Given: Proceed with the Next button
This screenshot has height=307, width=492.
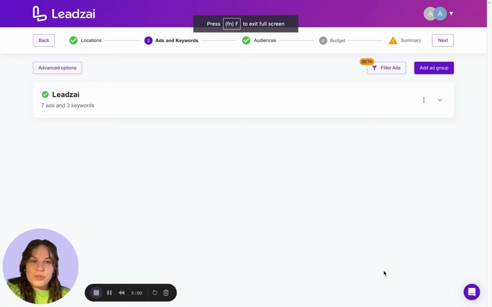Looking at the screenshot, I should (x=443, y=40).
